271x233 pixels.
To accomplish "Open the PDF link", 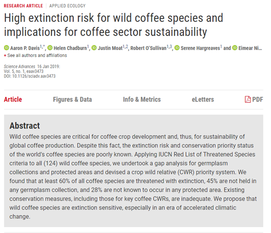I will click(x=254, y=99).
